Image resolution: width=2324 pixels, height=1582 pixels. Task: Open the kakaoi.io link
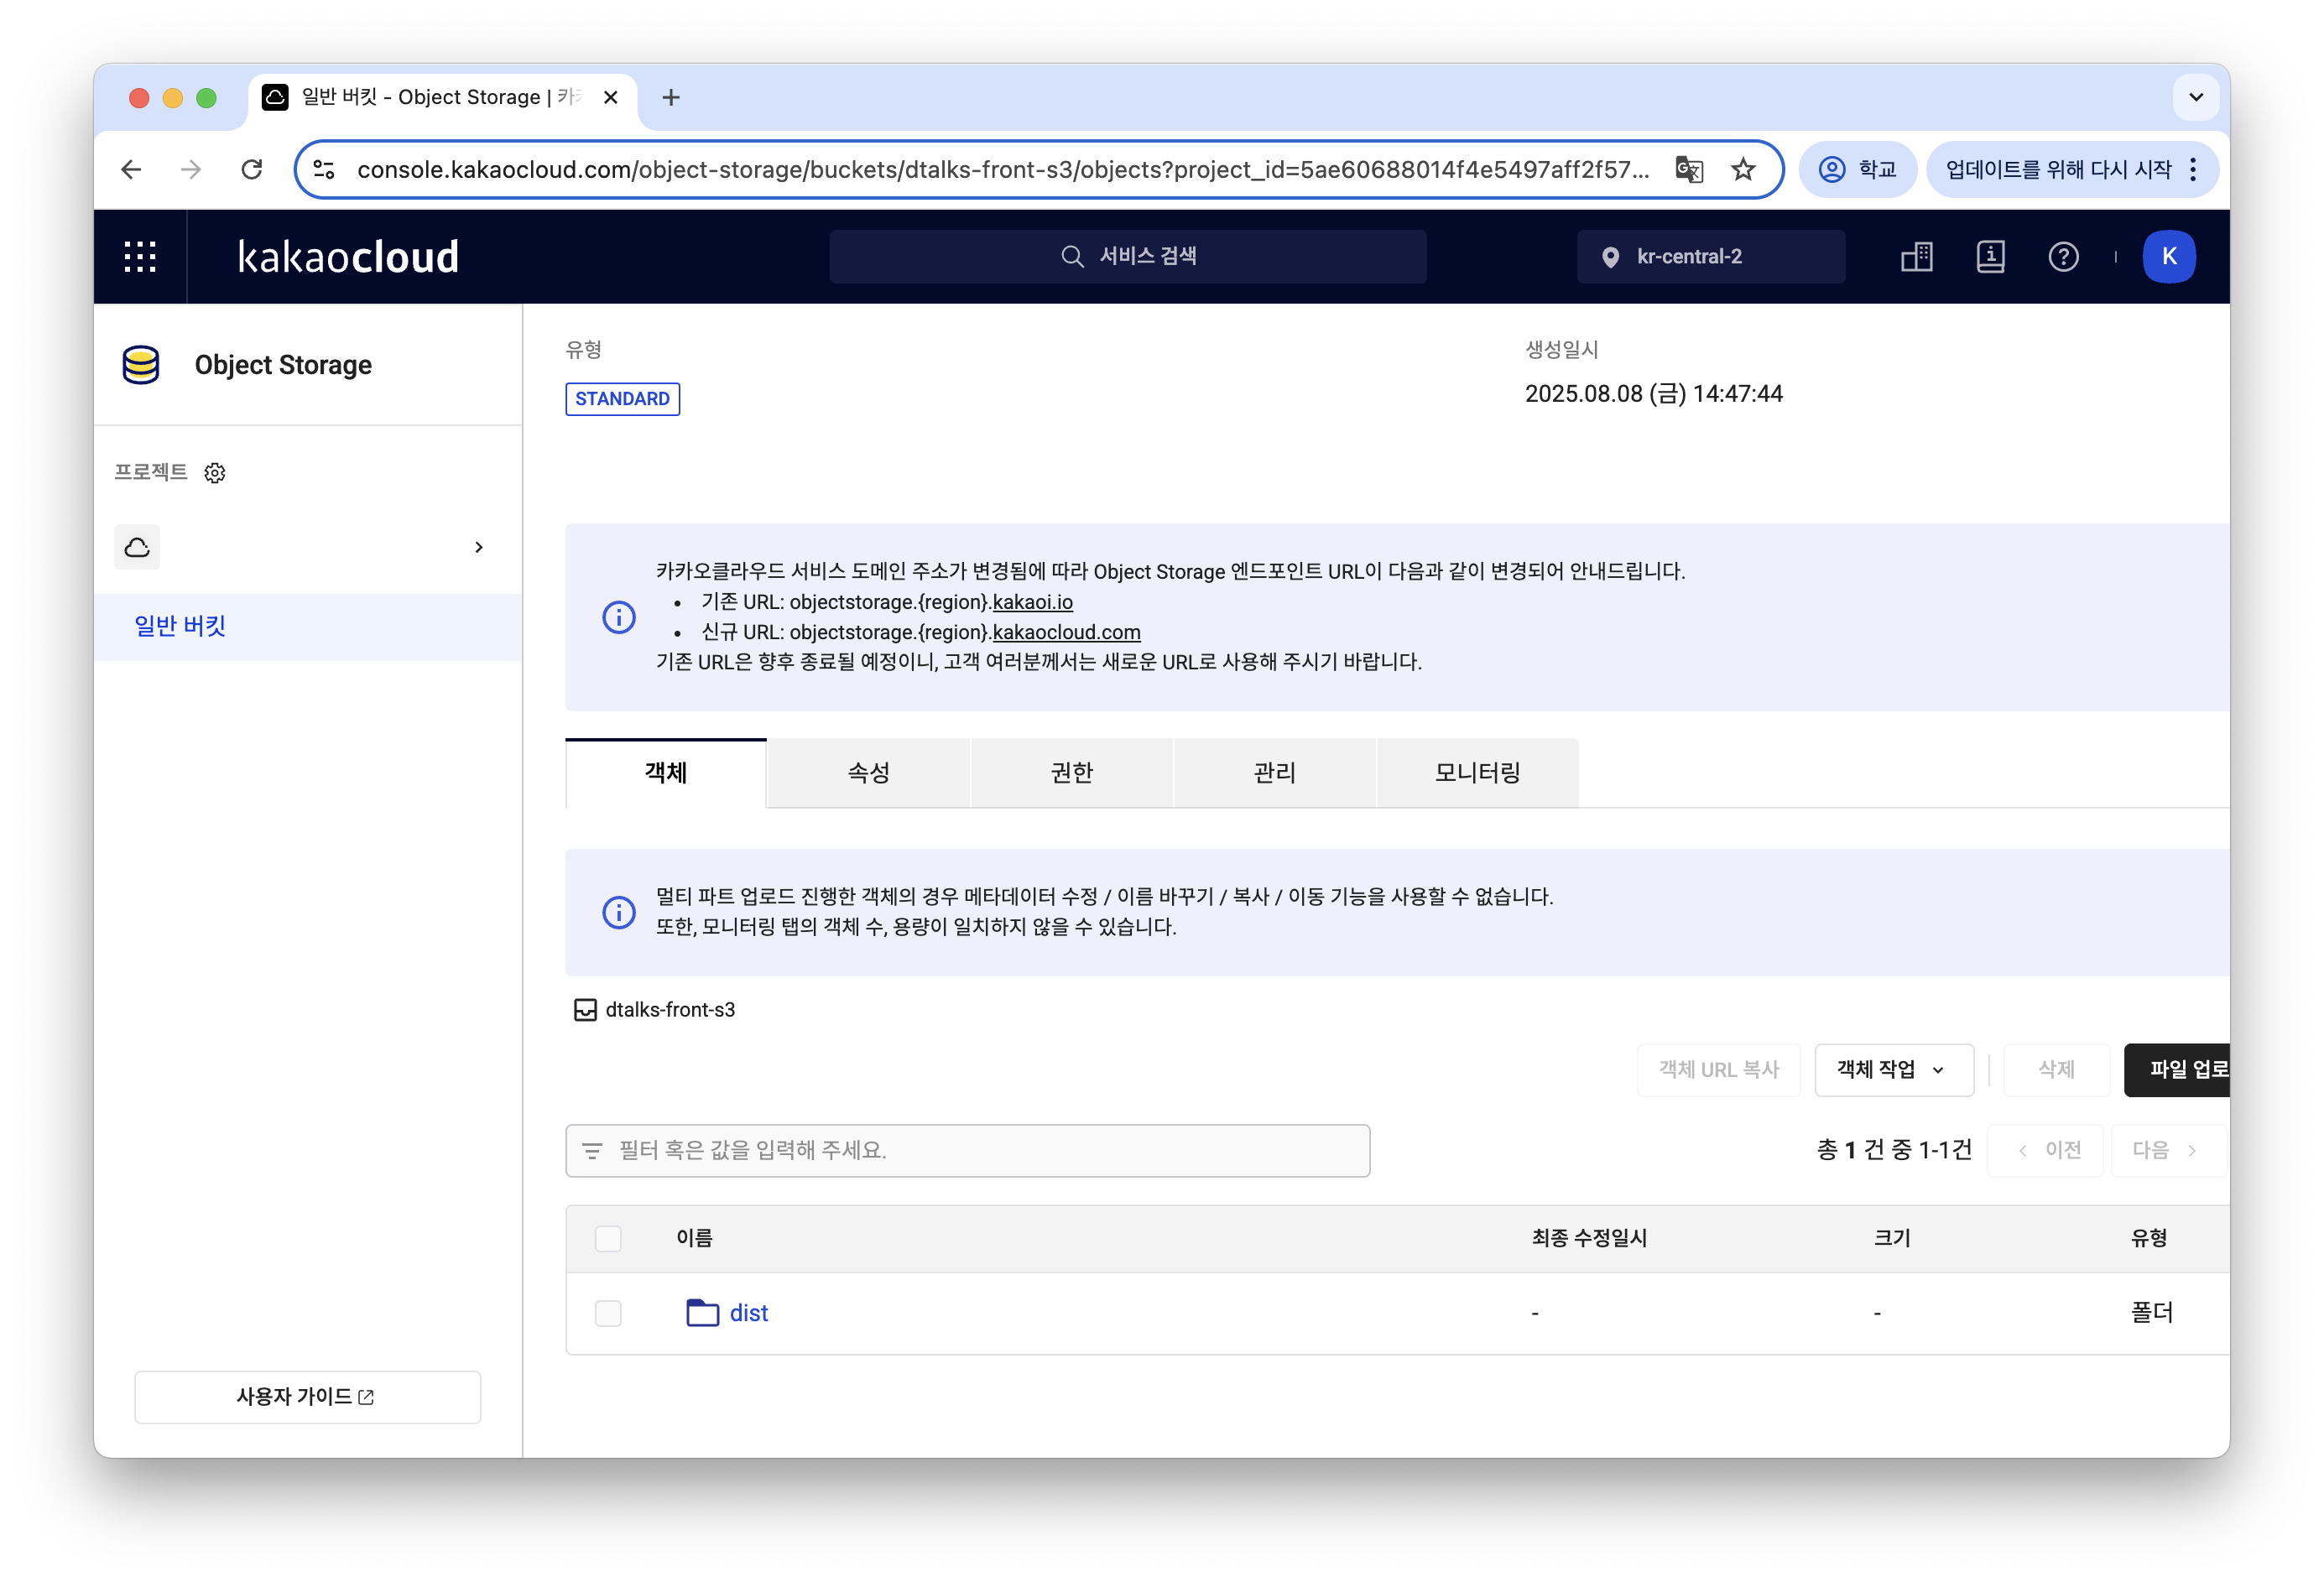coord(1033,602)
